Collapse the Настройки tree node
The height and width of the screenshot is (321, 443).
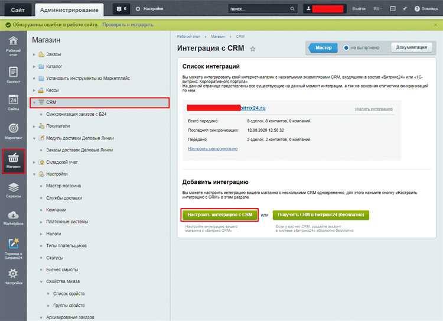[x=34, y=174]
